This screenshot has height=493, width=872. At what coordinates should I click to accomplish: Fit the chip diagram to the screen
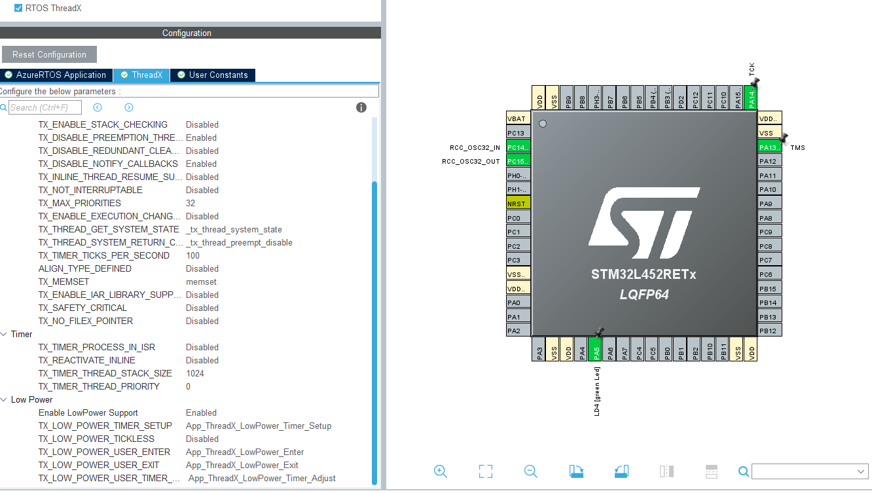[485, 471]
